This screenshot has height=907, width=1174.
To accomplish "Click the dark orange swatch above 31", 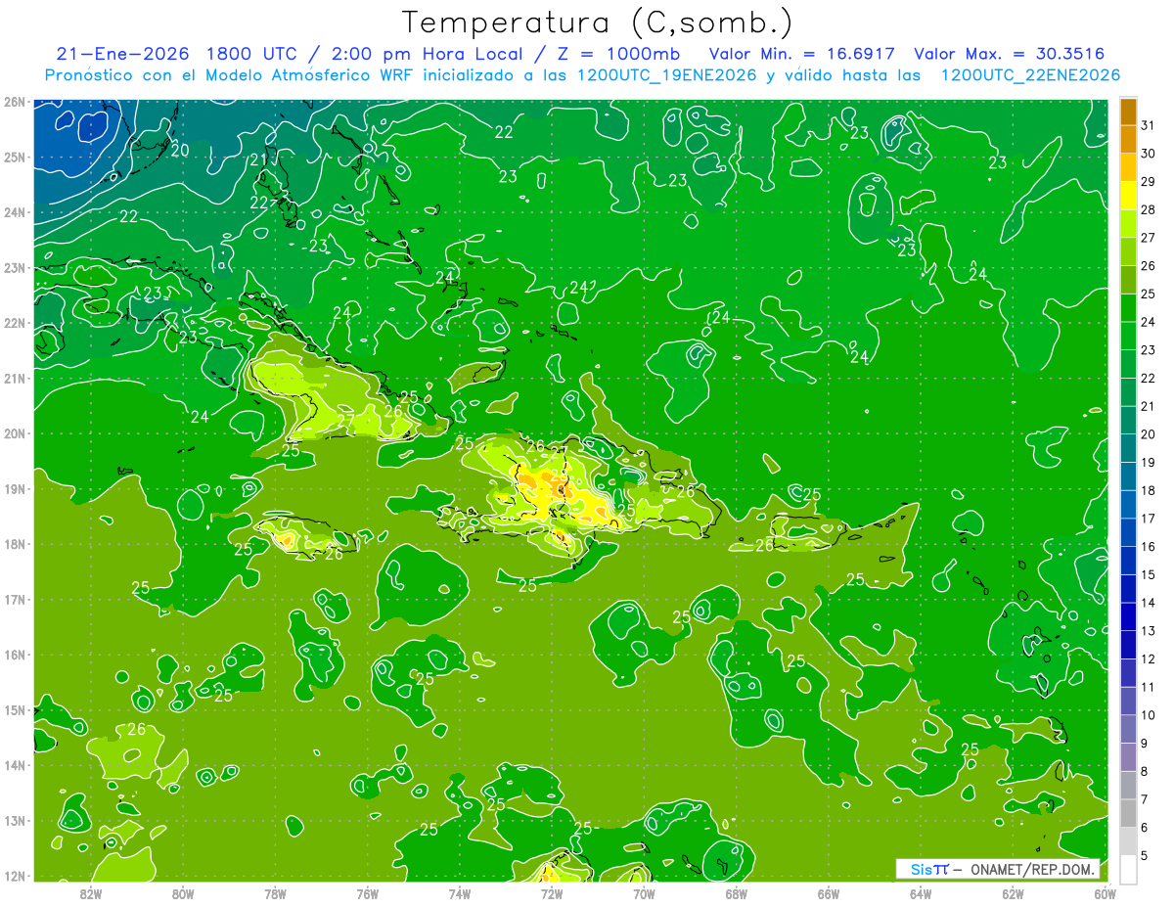I will [x=1128, y=111].
